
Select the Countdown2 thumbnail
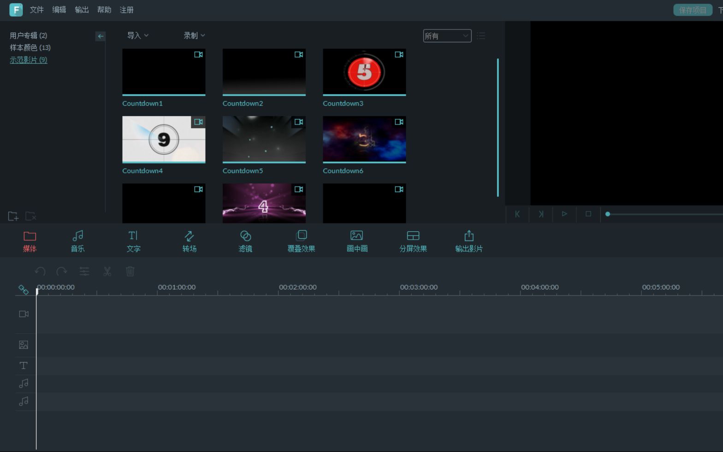coord(264,72)
